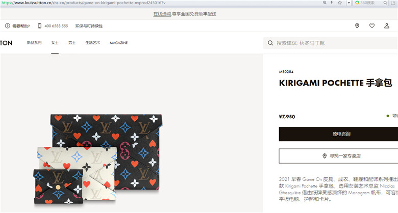Focus the 搜索建议 site search field
Viewport: 398px width, 213px height.
tap(331, 43)
